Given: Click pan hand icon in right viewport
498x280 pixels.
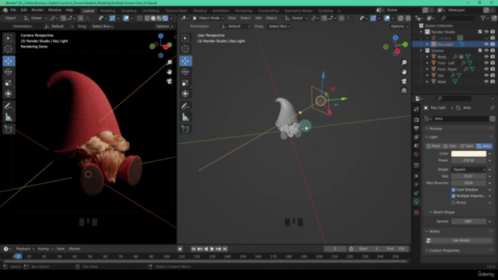Looking at the screenshot, I should (x=404, y=72).
